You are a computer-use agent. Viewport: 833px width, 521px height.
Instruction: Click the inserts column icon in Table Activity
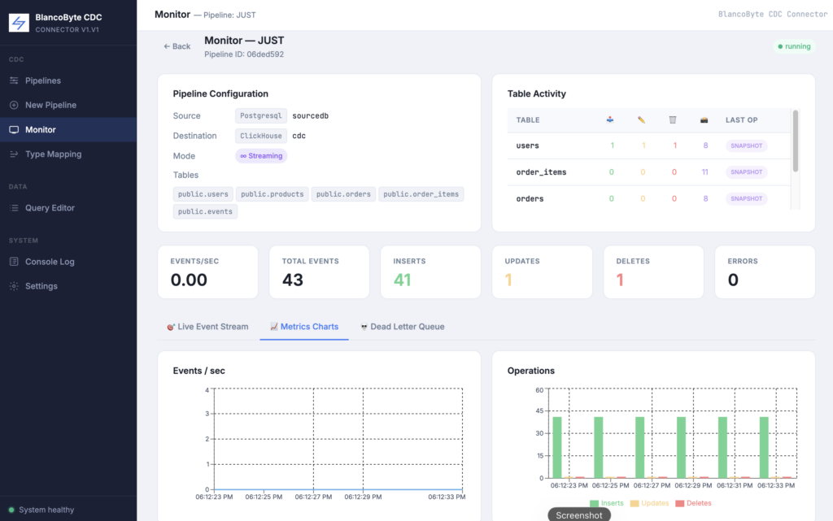pos(610,120)
